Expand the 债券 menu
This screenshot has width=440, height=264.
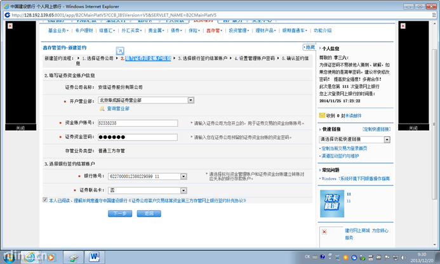point(177,30)
